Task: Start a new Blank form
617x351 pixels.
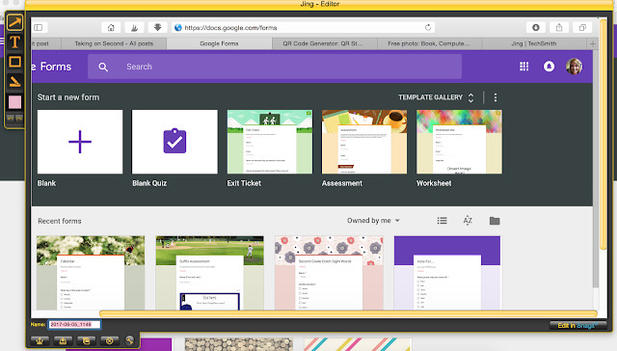Action: tap(80, 142)
